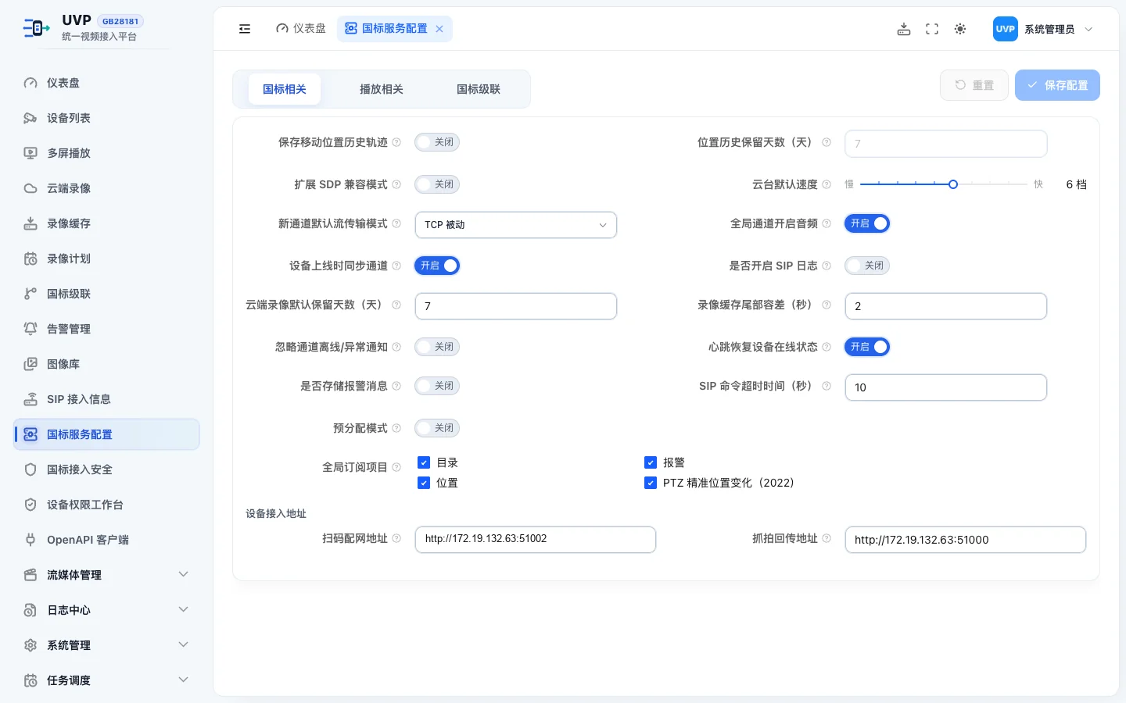The width and height of the screenshot is (1126, 703).
Task: Click the 扫码配网地址 input field
Action: point(536,540)
